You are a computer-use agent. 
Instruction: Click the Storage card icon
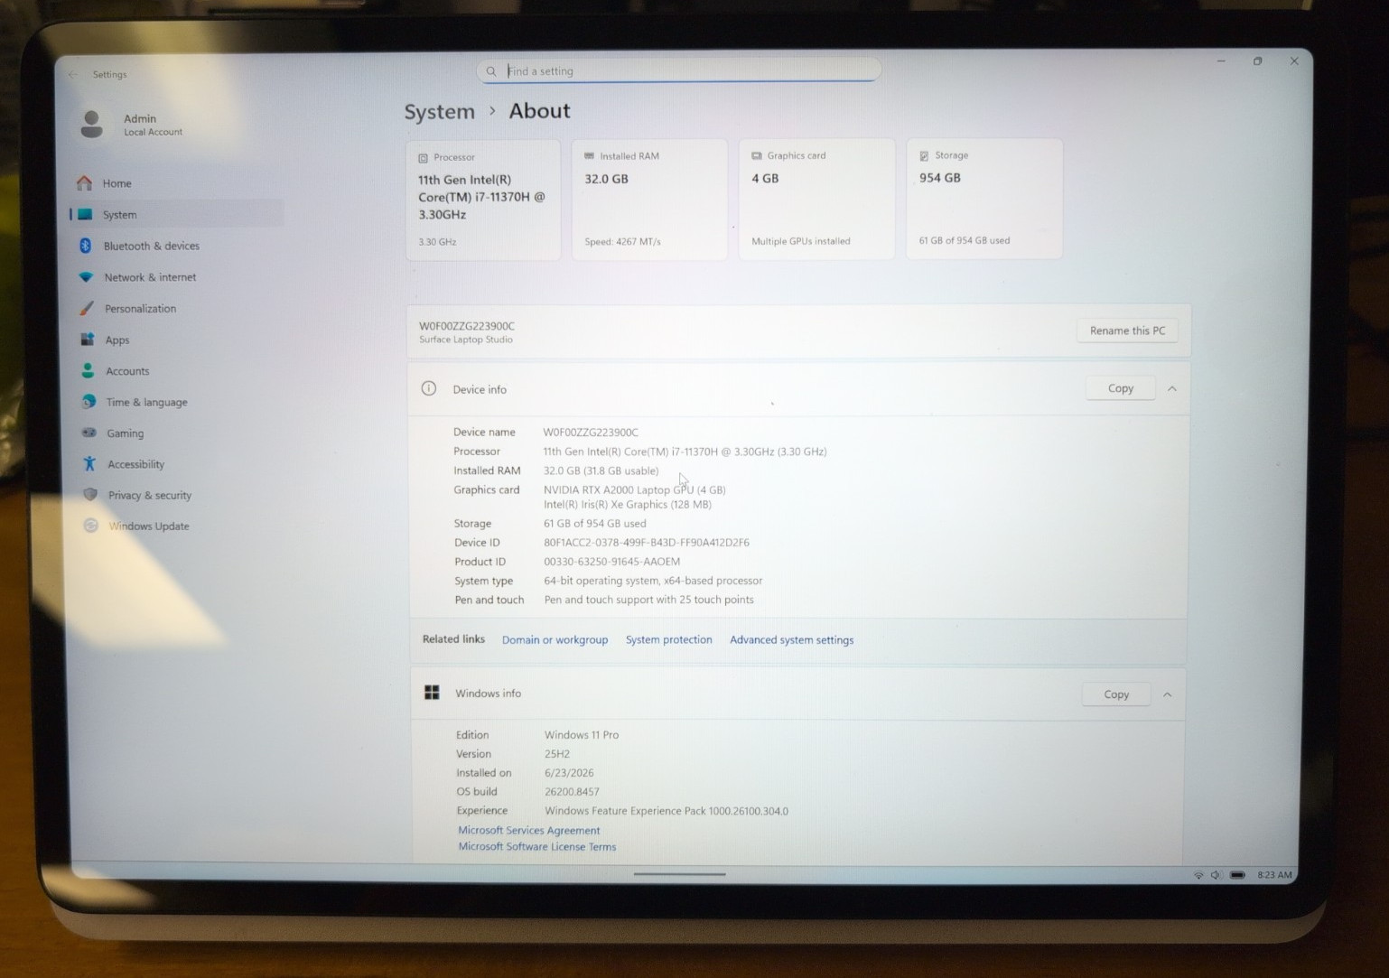(x=924, y=155)
